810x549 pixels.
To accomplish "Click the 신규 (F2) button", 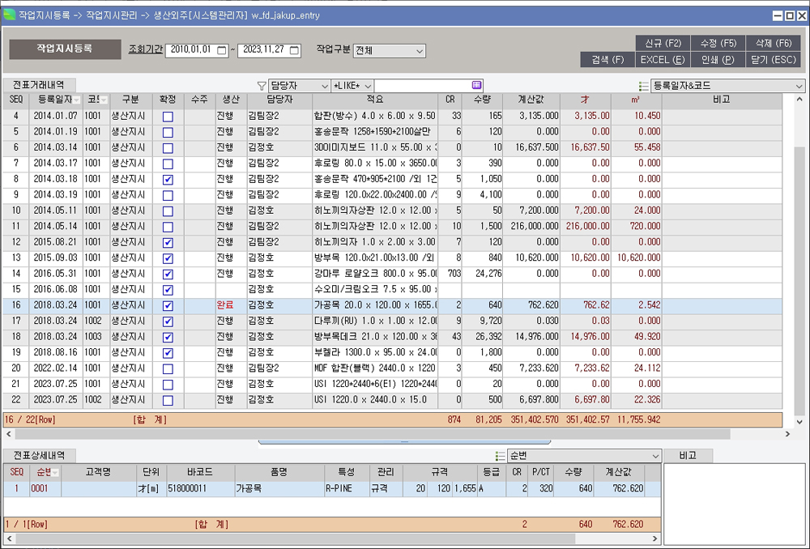I will pos(663,43).
